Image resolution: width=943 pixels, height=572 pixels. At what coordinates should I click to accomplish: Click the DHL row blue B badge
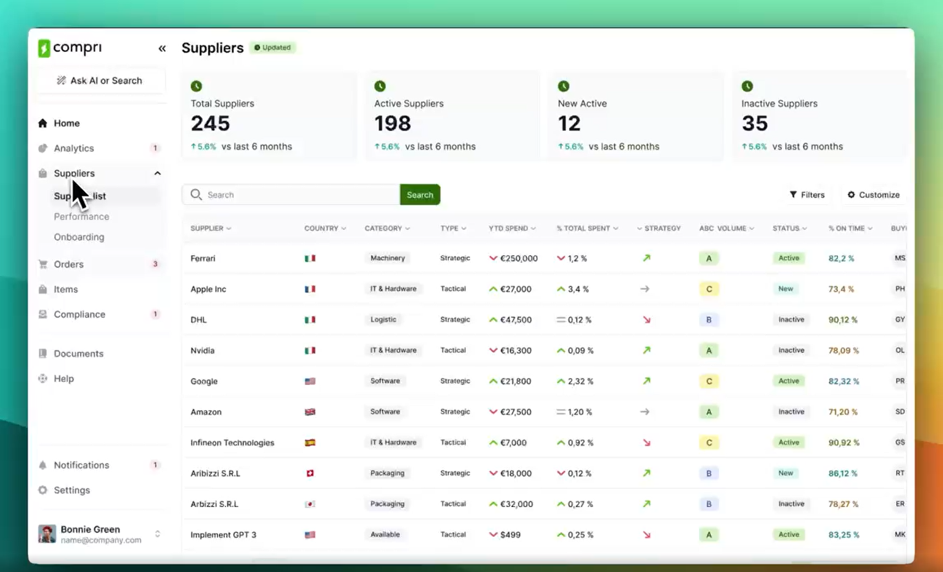pyautogui.click(x=709, y=320)
